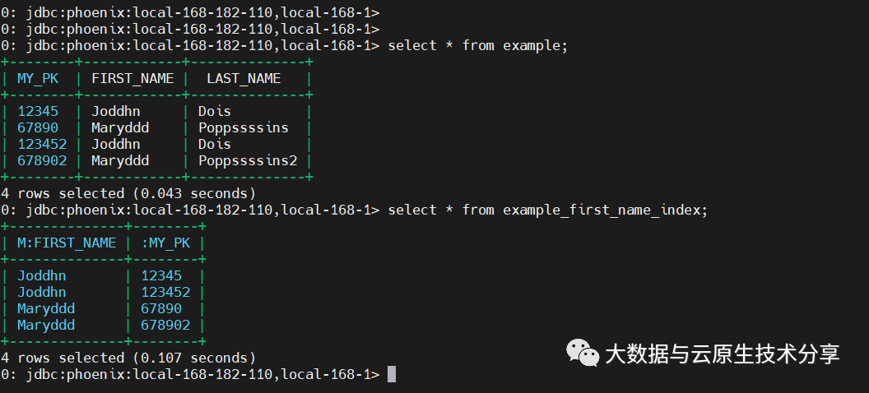Image resolution: width=869 pixels, height=393 pixels.
Task: Click the LAST_NAME column header
Action: click(x=244, y=79)
